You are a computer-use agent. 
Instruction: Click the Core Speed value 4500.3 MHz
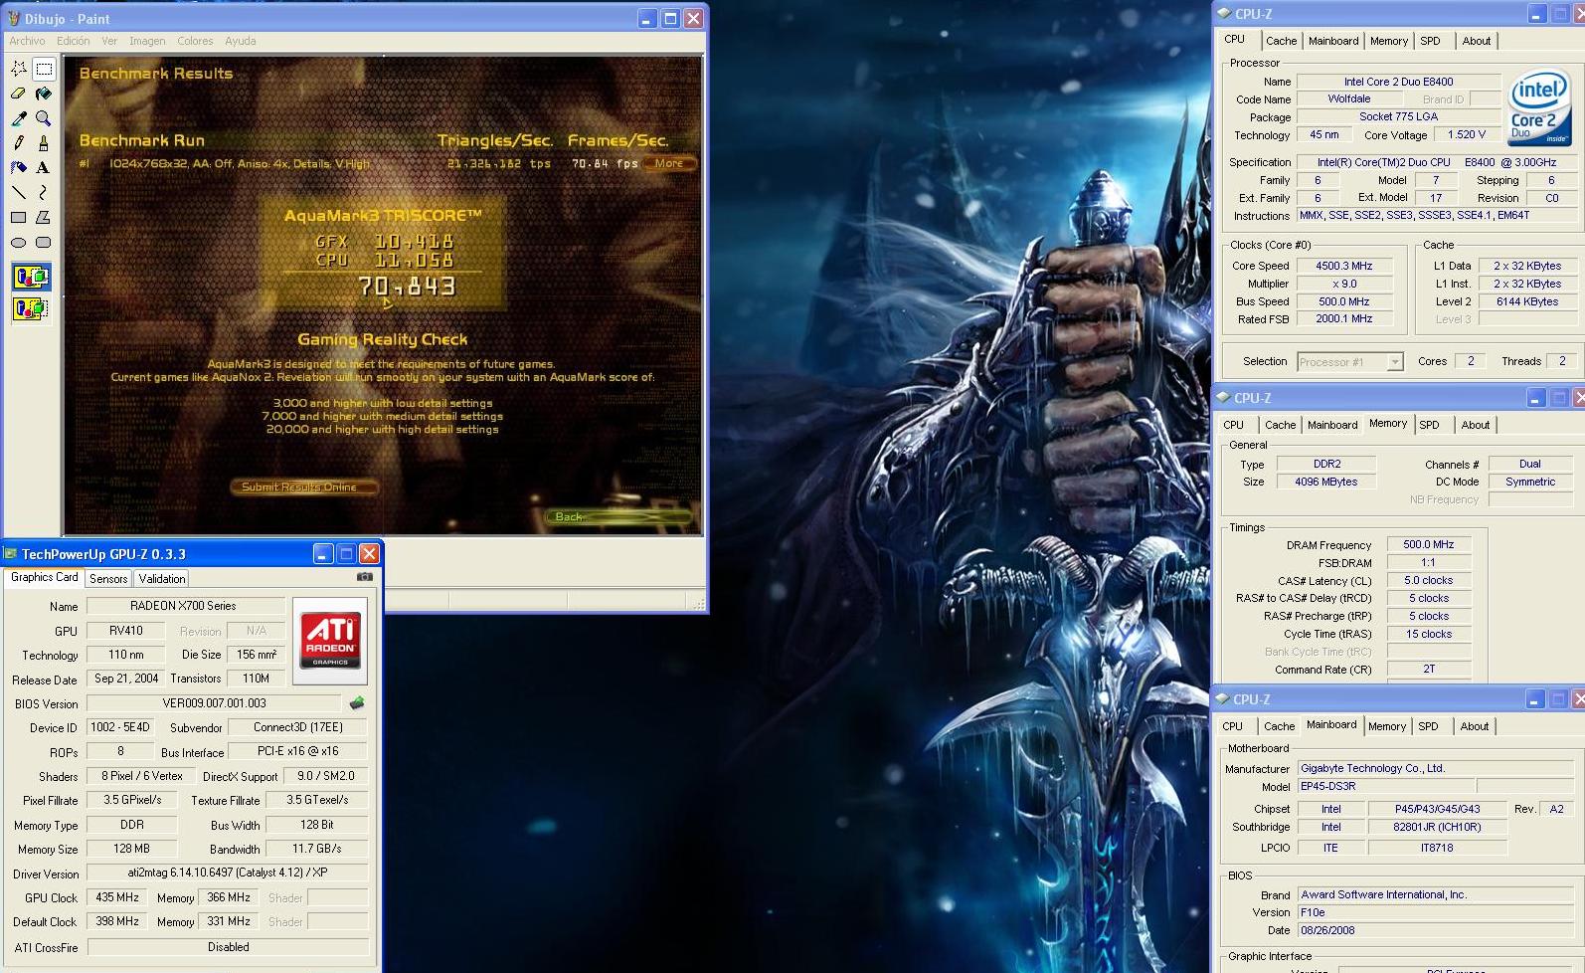click(1344, 266)
